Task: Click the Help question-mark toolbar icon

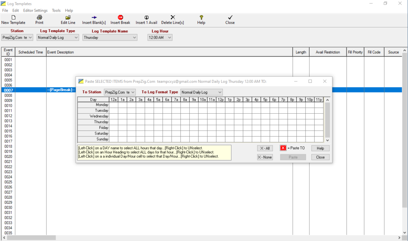Action: click(201, 17)
